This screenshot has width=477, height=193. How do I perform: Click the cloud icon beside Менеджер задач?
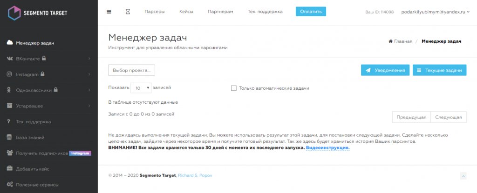click(10, 42)
